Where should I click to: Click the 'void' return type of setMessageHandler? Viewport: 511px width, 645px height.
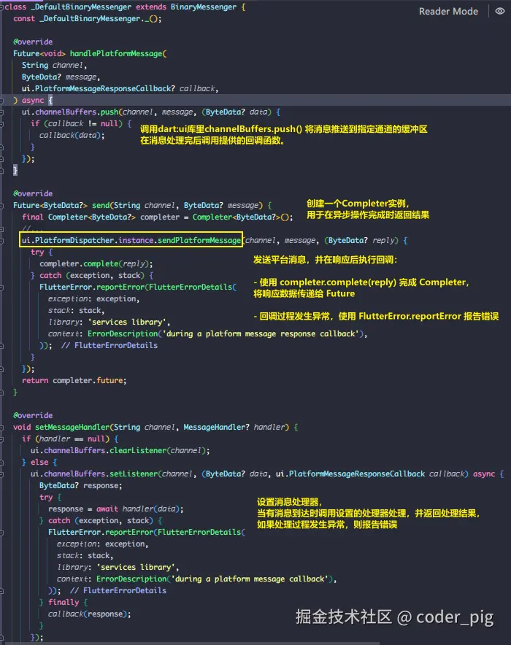pos(22,428)
